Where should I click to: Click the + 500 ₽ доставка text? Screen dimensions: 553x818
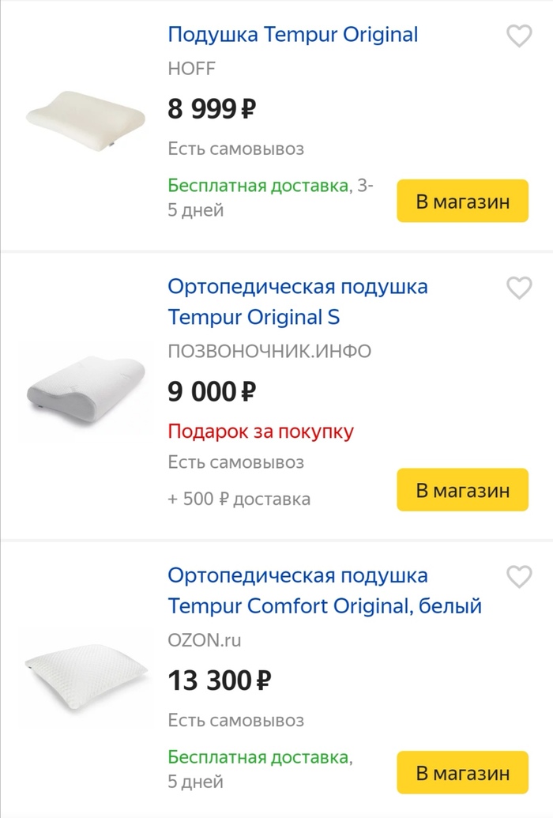point(239,499)
